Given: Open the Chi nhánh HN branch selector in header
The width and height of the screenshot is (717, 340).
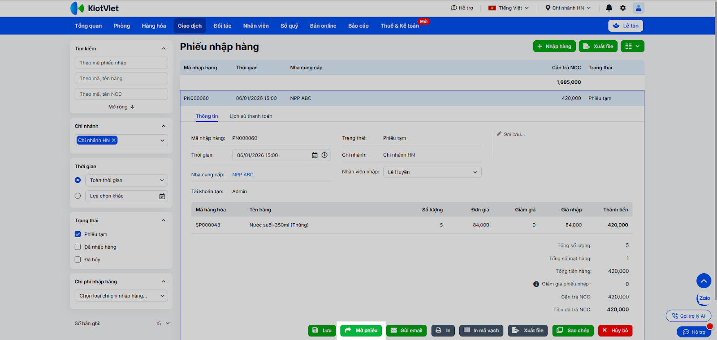Looking at the screenshot, I should (568, 8).
